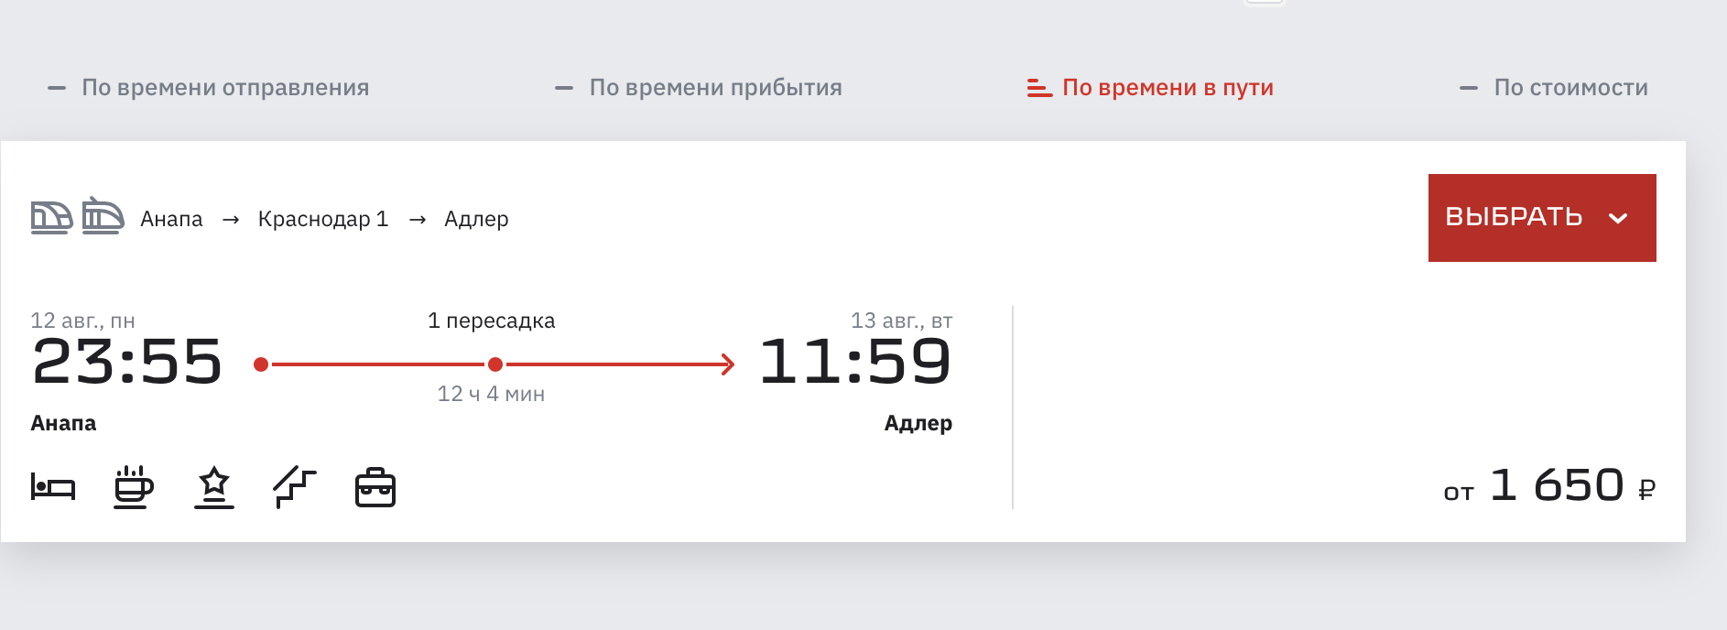Click the red ВЫБРАТЬ button
1727x630 pixels.
(x=1542, y=218)
